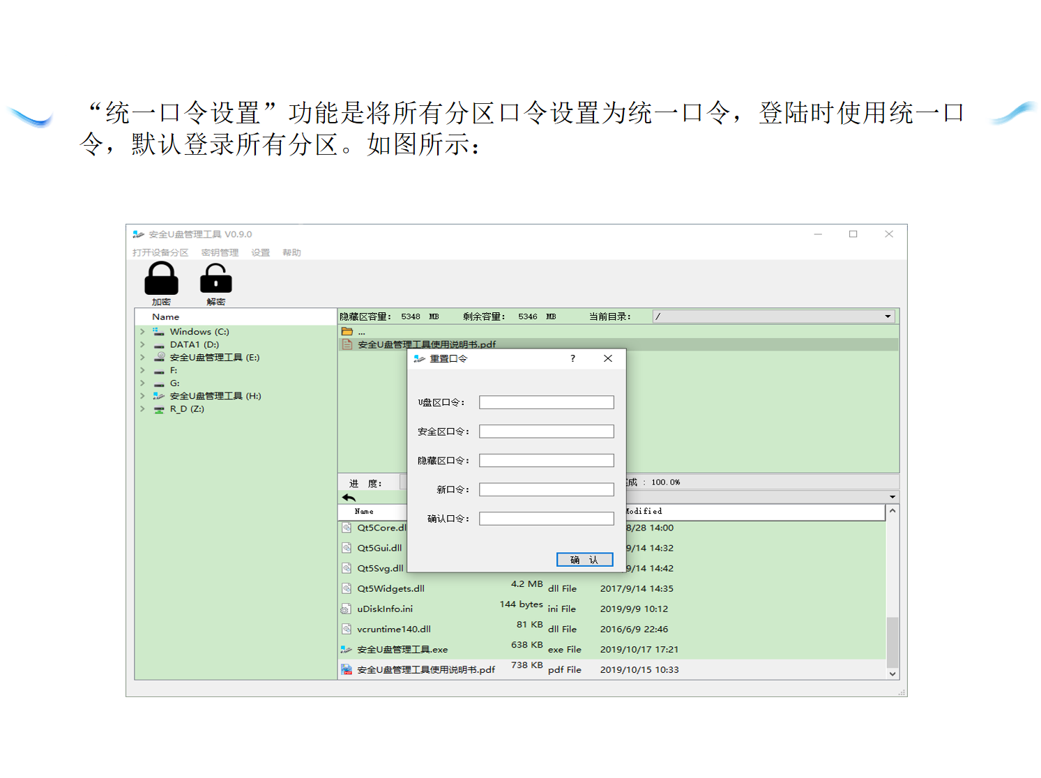
Task: Expand the 安全U盘管理工具 (H:) drive node
Action: tap(142, 396)
